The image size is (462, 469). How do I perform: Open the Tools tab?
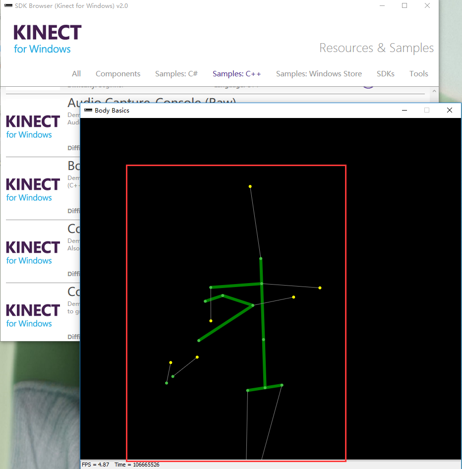[x=418, y=73]
